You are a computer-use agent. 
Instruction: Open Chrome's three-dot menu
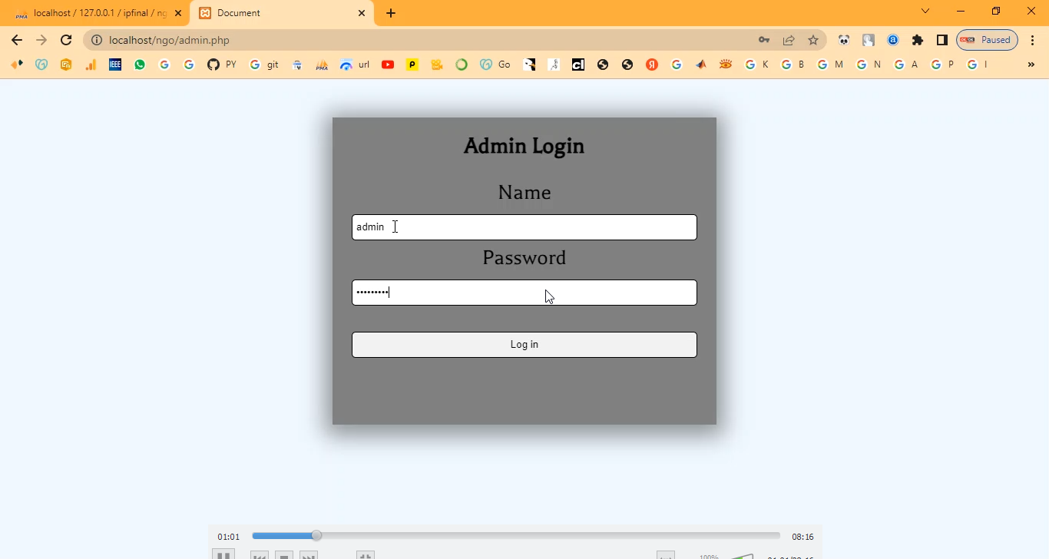[x=1033, y=40]
